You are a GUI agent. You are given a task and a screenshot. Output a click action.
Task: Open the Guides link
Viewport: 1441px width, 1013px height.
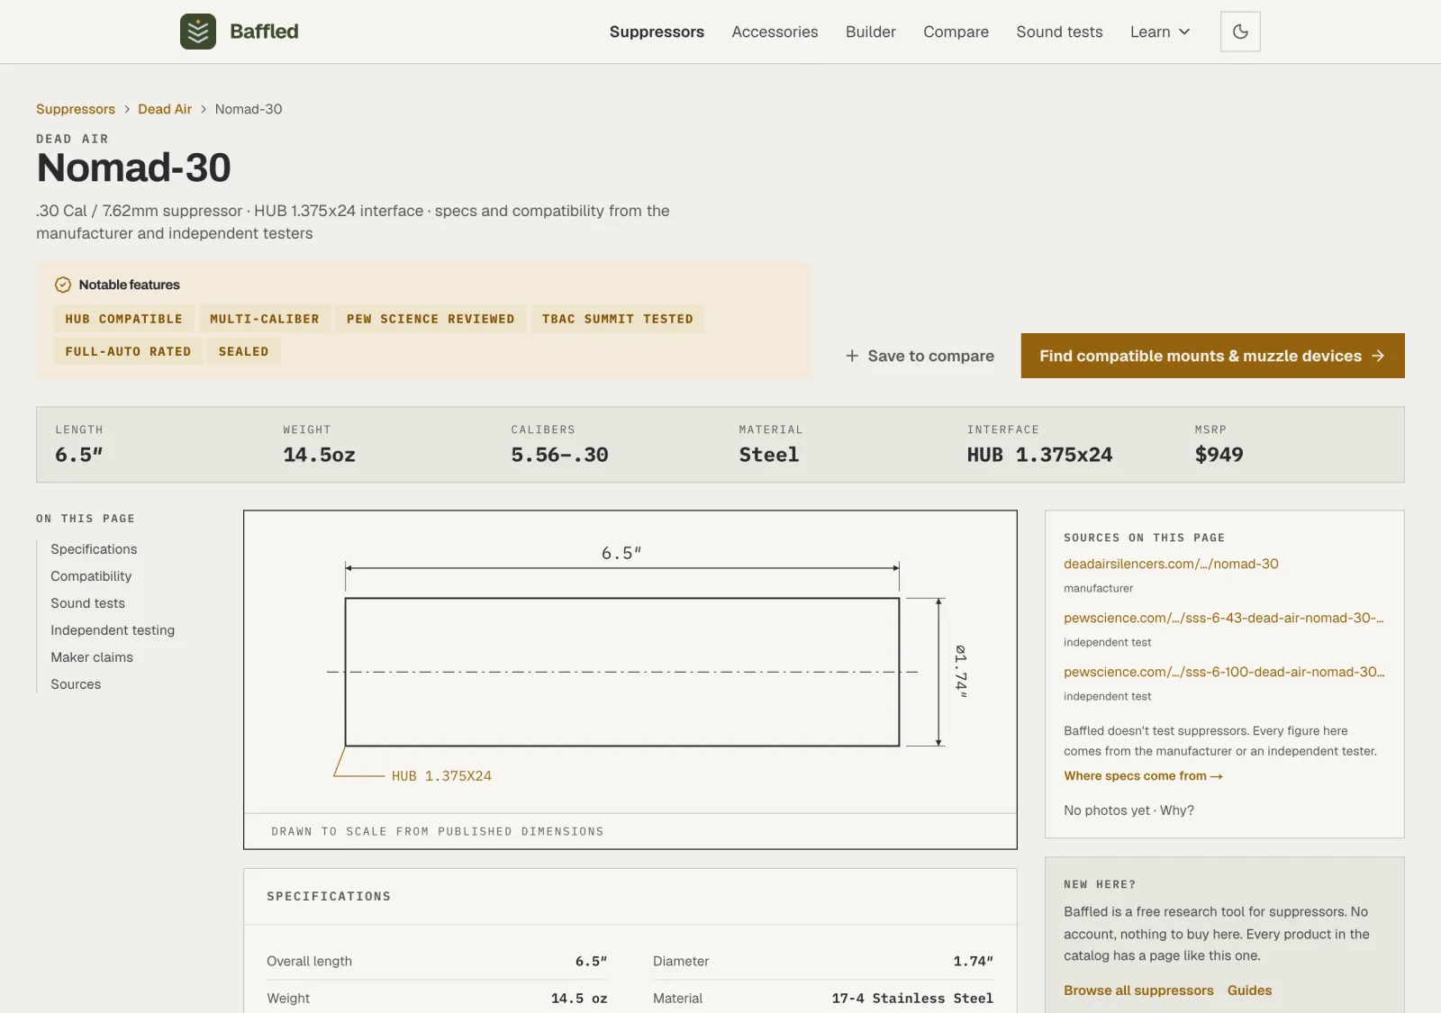click(1249, 990)
